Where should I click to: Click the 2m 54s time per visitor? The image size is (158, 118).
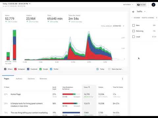(73, 19)
